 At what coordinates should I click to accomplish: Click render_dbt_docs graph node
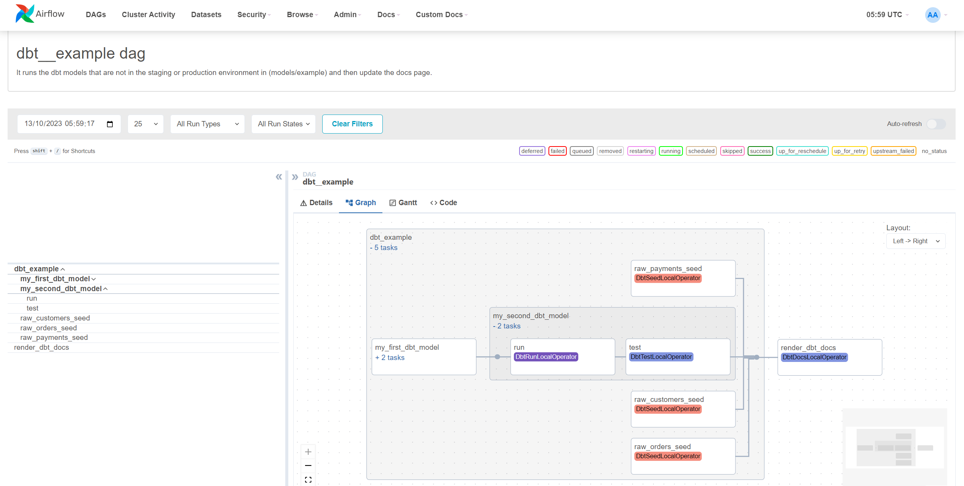click(830, 357)
